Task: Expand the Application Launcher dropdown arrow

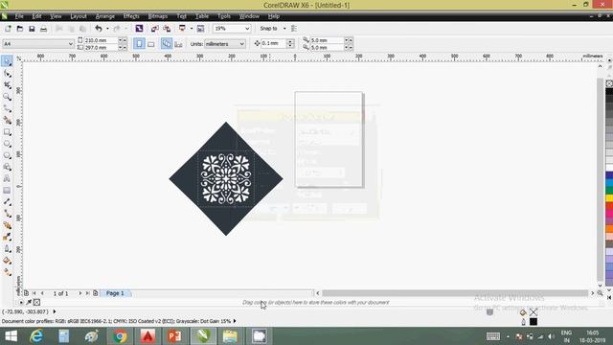Action: click(x=192, y=29)
